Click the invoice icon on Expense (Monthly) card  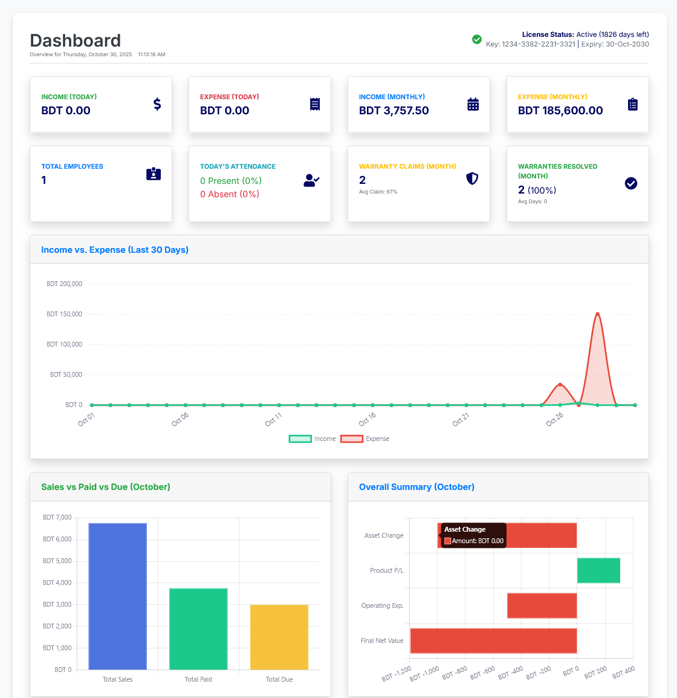tap(633, 104)
